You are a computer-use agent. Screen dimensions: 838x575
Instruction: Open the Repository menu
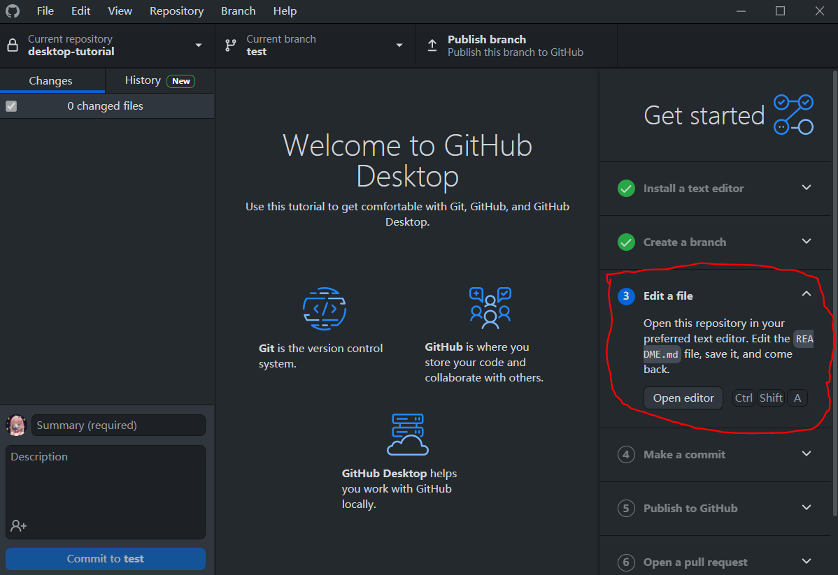pos(176,11)
